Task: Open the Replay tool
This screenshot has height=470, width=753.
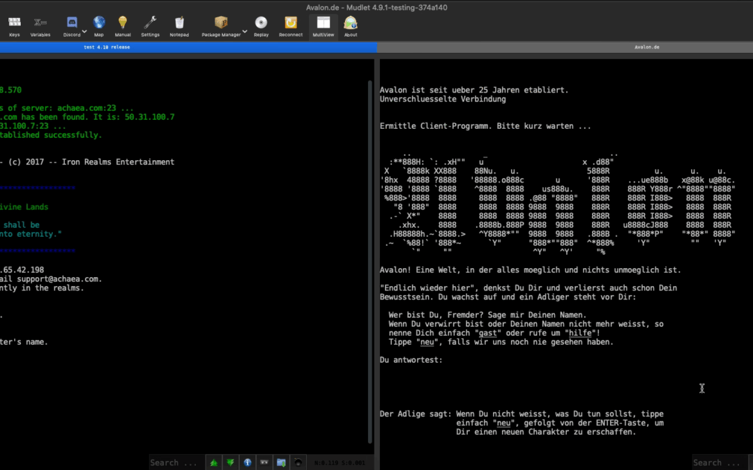Action: (261, 27)
